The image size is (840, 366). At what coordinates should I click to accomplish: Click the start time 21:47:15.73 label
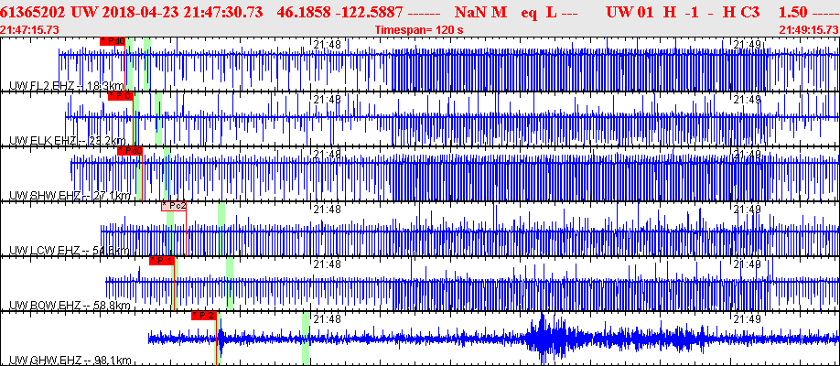30,29
